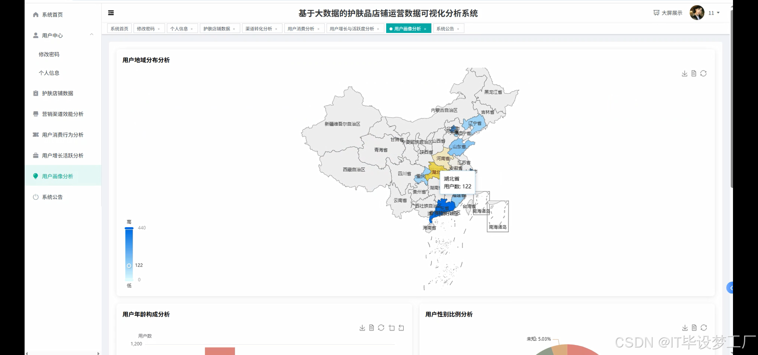Refresh the map chart
The width and height of the screenshot is (758, 355).
click(703, 73)
